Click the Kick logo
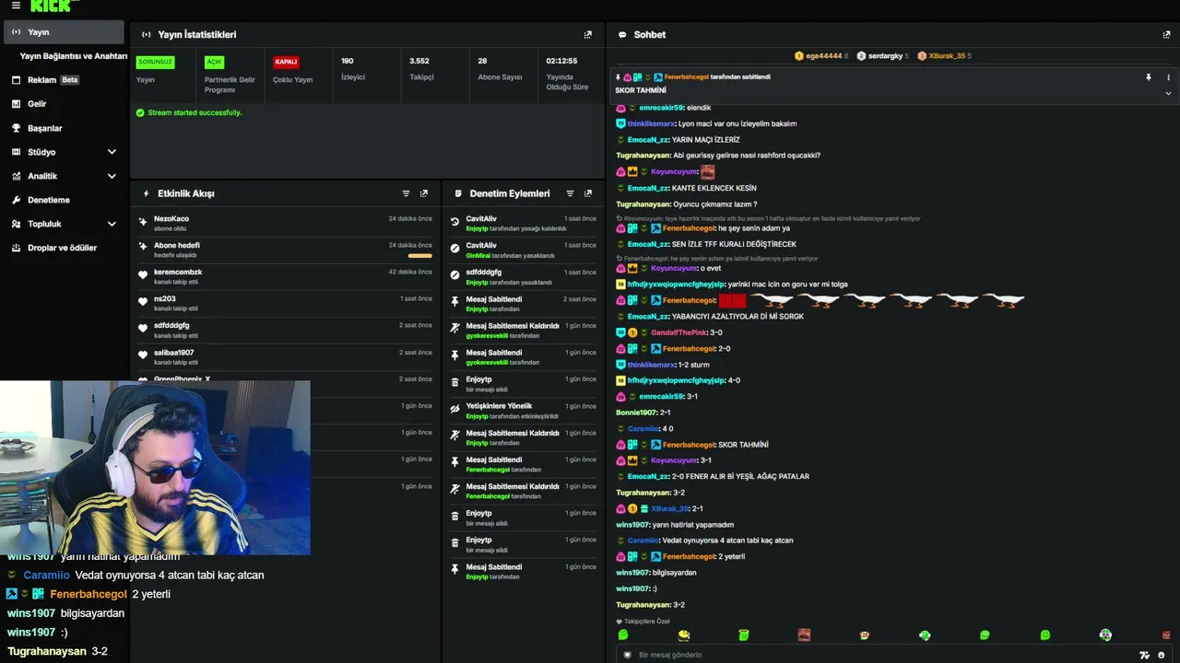The image size is (1180, 663). [51, 6]
